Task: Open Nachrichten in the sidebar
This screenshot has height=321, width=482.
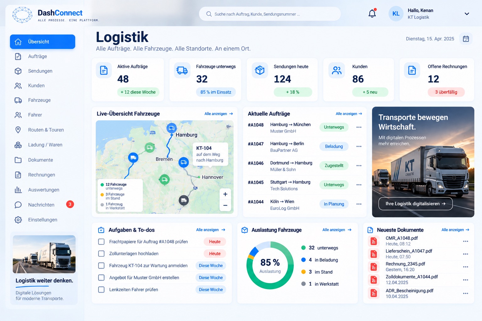Action: click(43, 205)
